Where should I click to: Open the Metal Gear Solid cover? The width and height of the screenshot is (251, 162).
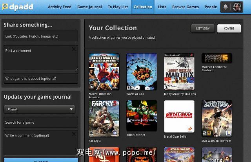(x=179, y=116)
